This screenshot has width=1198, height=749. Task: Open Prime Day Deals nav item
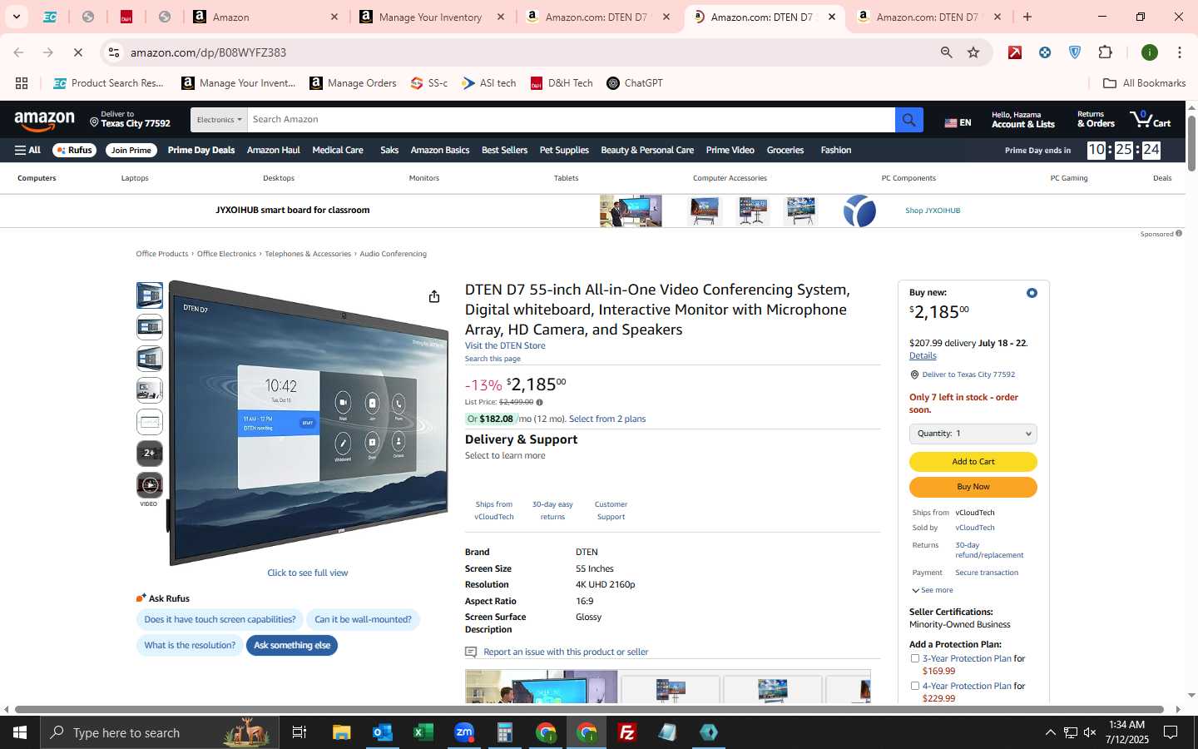pos(201,151)
